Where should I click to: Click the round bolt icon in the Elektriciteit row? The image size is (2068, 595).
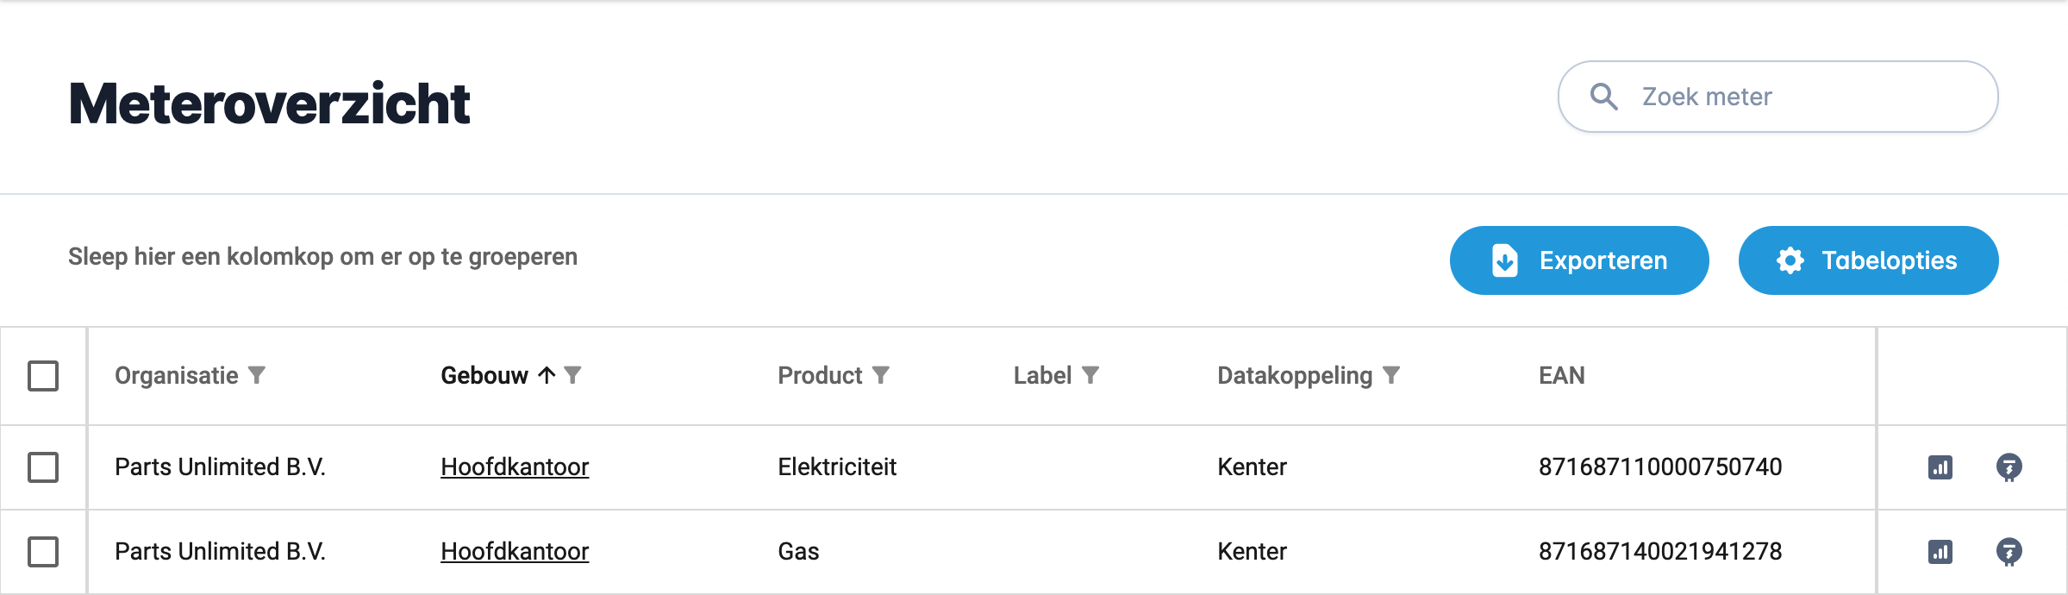coord(2009,467)
